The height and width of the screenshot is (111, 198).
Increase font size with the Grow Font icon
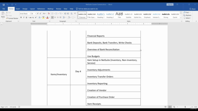click(x=38, y=14)
